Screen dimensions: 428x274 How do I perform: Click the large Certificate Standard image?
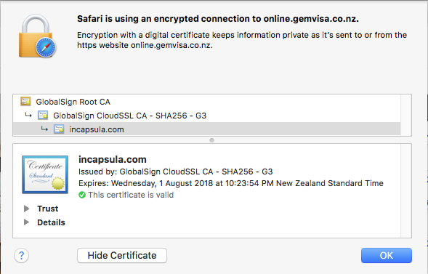pos(45,174)
